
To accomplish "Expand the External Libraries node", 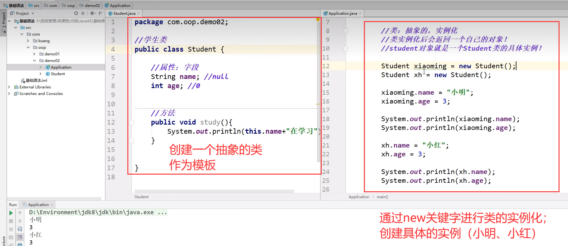I will [9, 87].
